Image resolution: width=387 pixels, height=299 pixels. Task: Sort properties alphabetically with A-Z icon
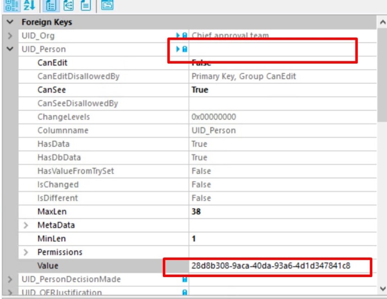click(x=29, y=5)
